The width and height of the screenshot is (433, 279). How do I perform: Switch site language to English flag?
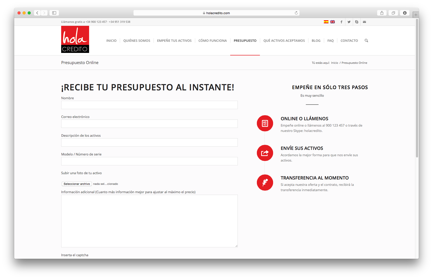pyautogui.click(x=332, y=22)
